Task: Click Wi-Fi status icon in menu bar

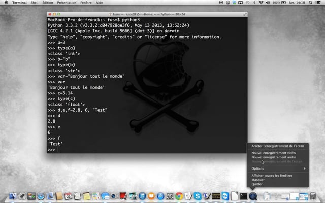Action: tap(261, 2)
